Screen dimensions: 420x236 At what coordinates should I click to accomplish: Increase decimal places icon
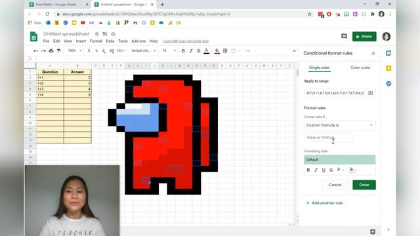112,51
